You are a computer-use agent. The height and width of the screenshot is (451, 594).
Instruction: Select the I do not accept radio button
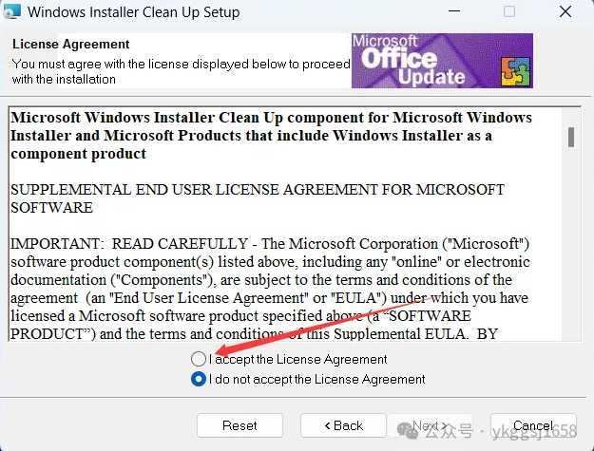point(199,379)
